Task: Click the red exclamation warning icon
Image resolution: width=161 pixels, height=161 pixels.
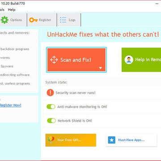Action: click(x=50, y=93)
